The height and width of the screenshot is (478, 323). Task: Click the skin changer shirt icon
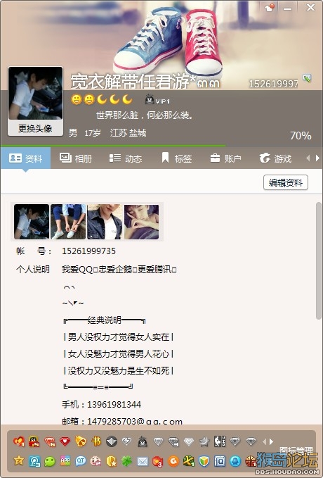point(270,7)
